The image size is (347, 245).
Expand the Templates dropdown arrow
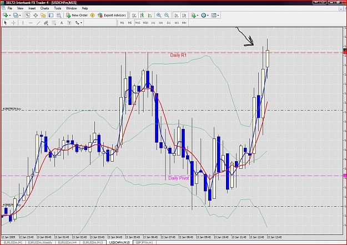(x=218, y=16)
